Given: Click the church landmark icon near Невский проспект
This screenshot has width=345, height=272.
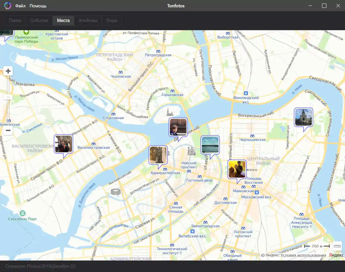Looking at the screenshot, I should (191, 150).
